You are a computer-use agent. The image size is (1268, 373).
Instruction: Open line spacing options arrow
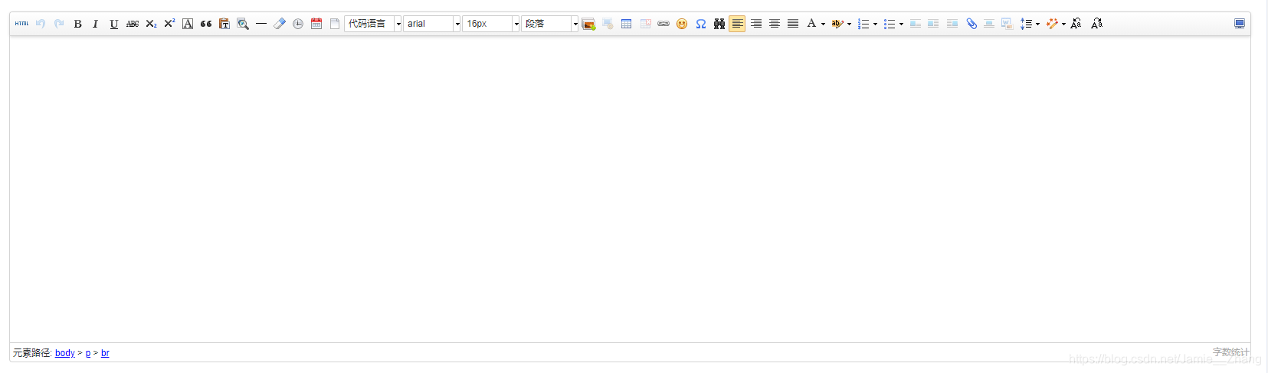(1037, 24)
